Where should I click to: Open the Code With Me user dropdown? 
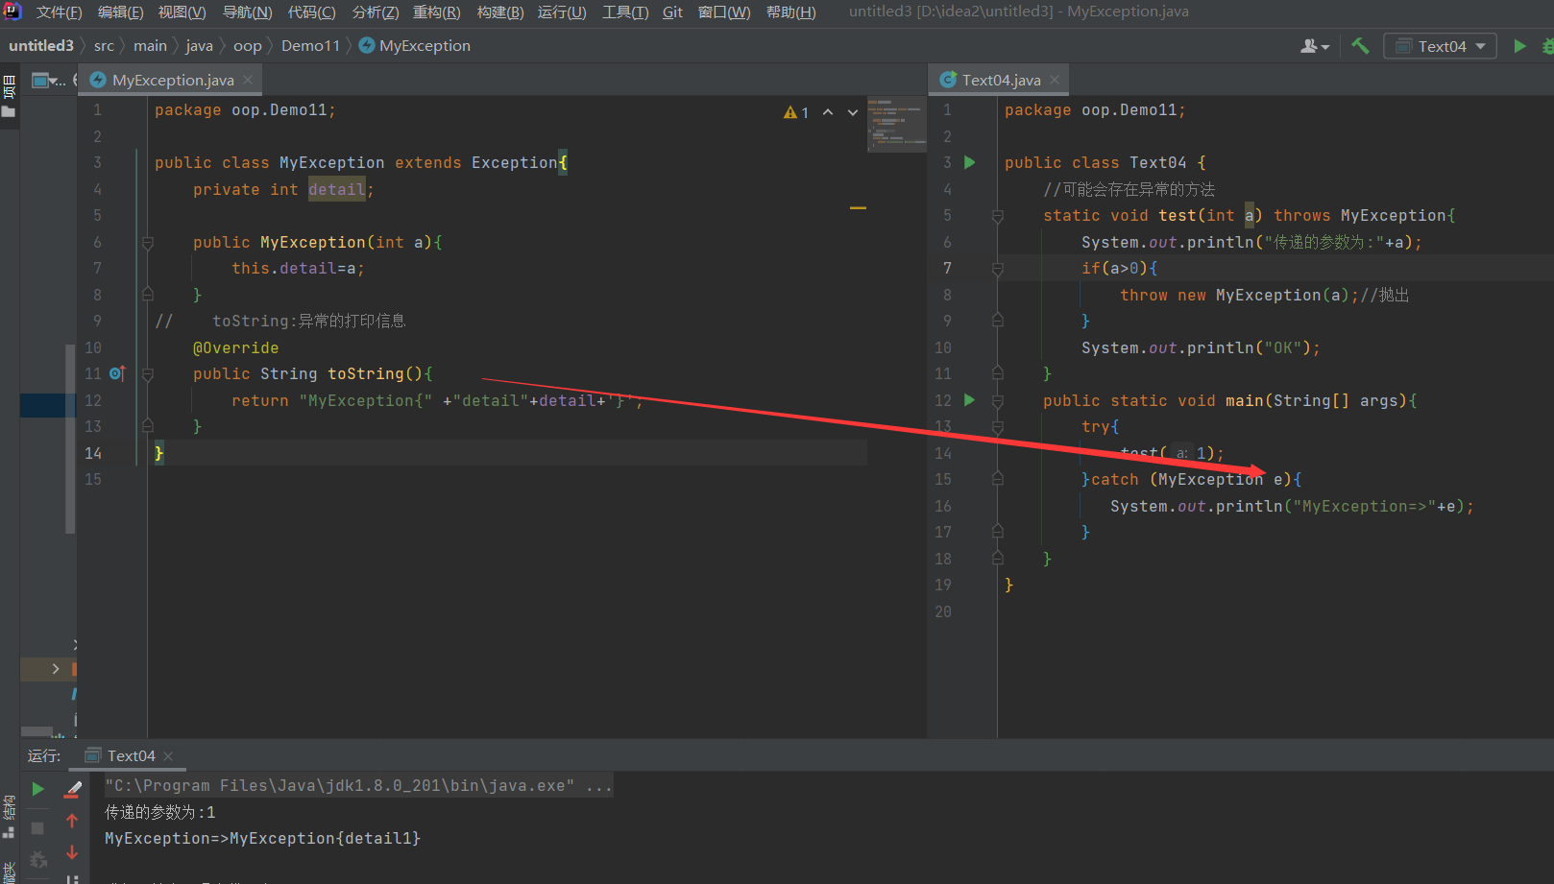(x=1315, y=46)
